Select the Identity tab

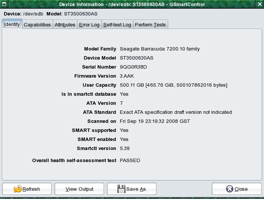pos(12,24)
